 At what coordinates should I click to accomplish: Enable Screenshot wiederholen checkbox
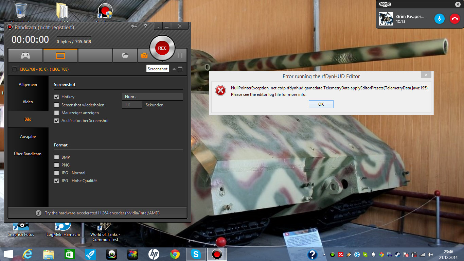[x=57, y=105]
